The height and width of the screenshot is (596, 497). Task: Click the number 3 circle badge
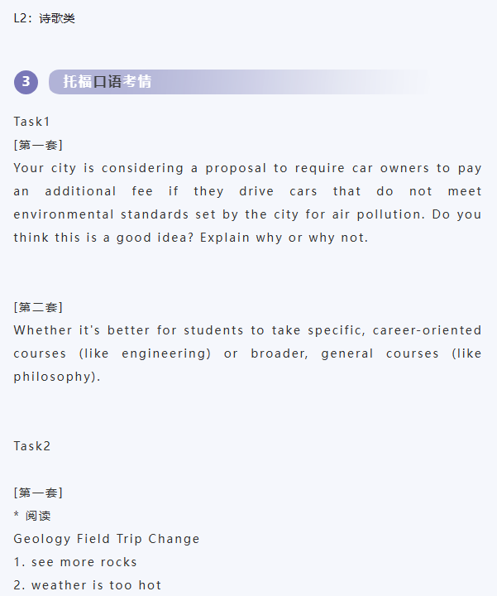26,82
